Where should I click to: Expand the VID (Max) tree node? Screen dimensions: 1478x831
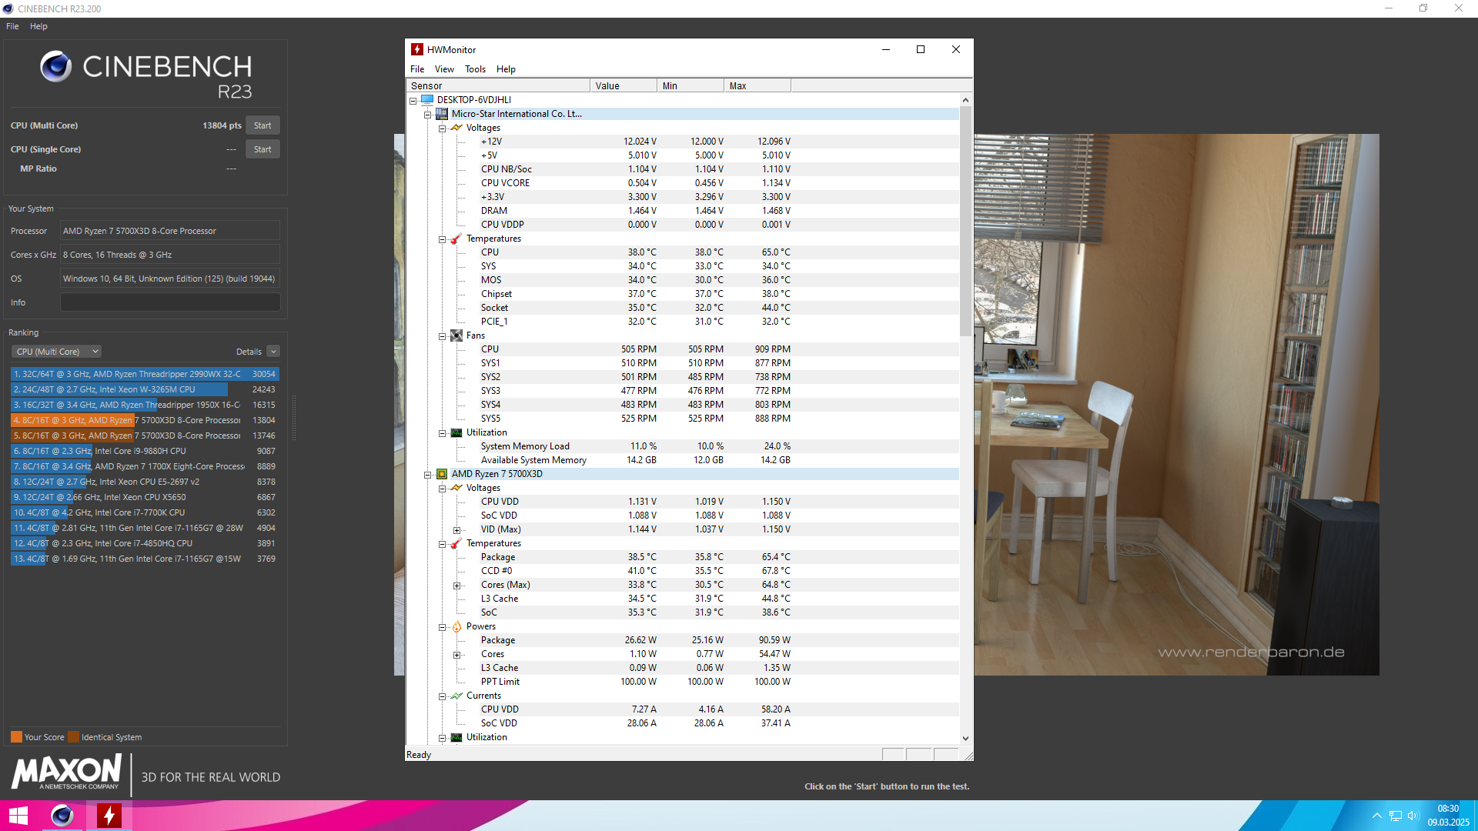point(457,530)
